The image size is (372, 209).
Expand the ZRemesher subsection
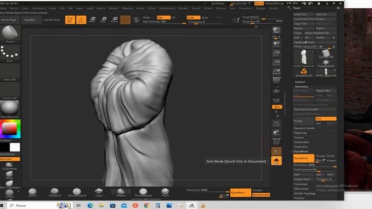tap(301, 189)
